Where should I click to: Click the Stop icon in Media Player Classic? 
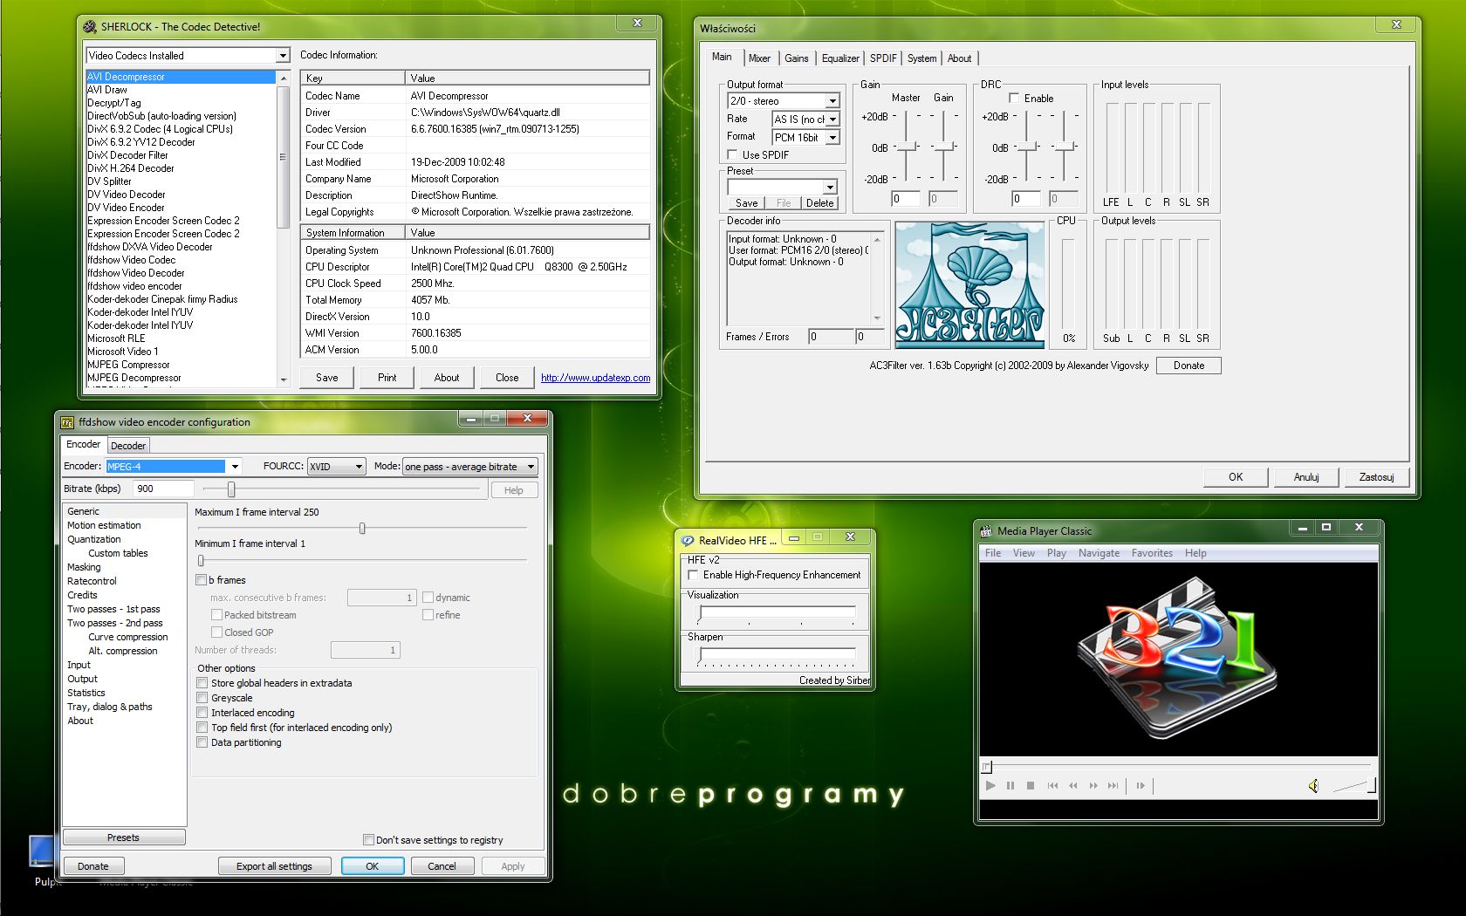coord(1030,785)
